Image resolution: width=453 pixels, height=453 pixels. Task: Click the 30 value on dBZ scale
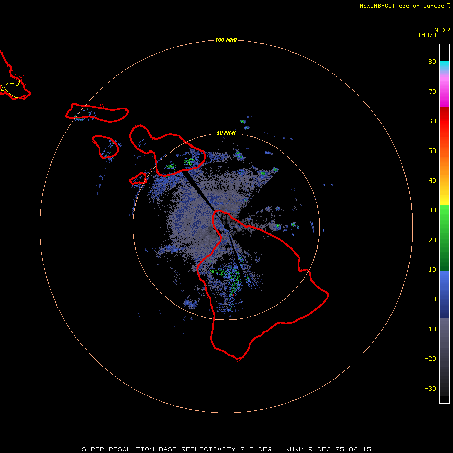[x=432, y=210]
